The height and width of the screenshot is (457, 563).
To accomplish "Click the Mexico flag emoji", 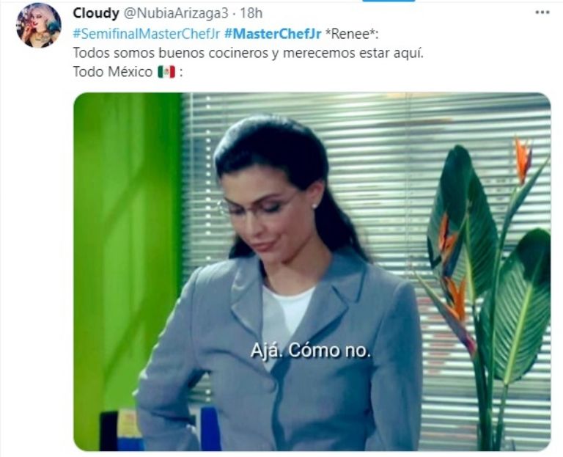I will click(166, 71).
